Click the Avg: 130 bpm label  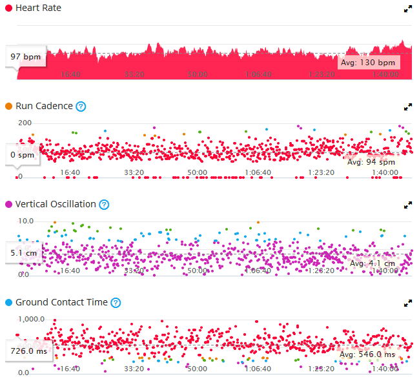368,63
